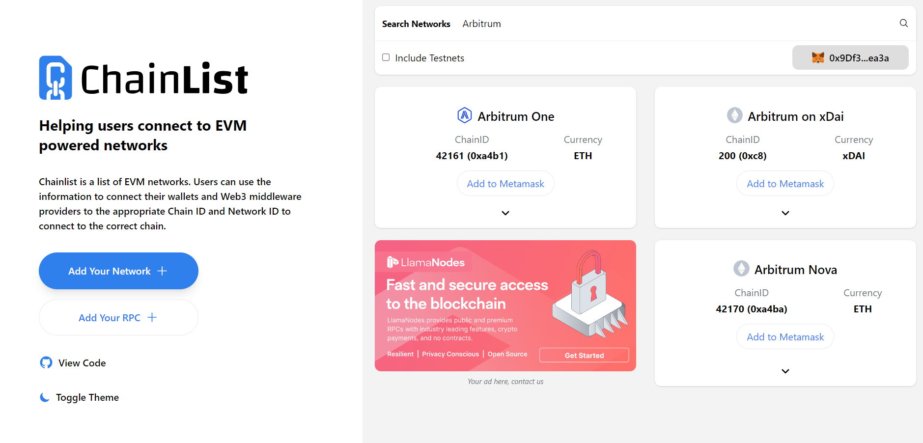
Task: Click the search magnifier icon
Action: click(x=903, y=23)
